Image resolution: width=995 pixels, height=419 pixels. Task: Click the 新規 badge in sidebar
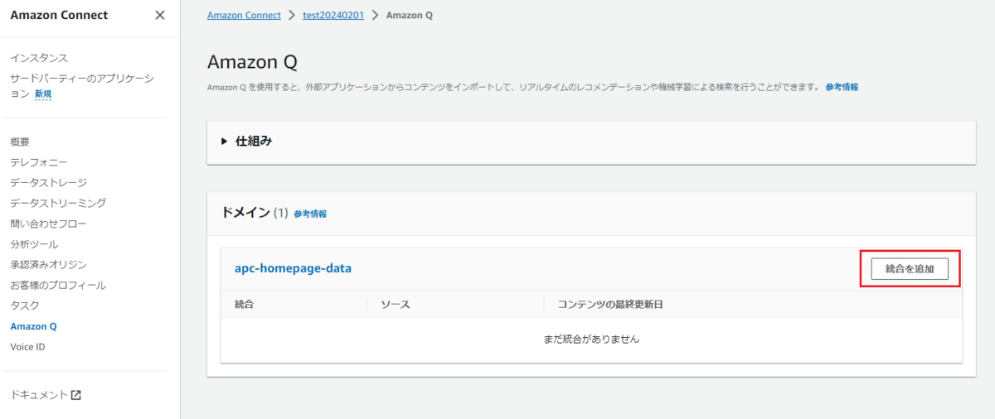[x=43, y=94]
